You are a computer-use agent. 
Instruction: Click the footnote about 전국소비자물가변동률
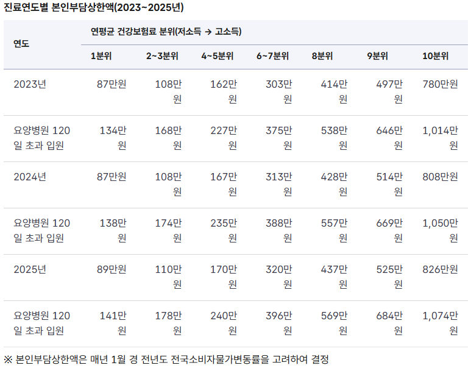tap(166, 359)
